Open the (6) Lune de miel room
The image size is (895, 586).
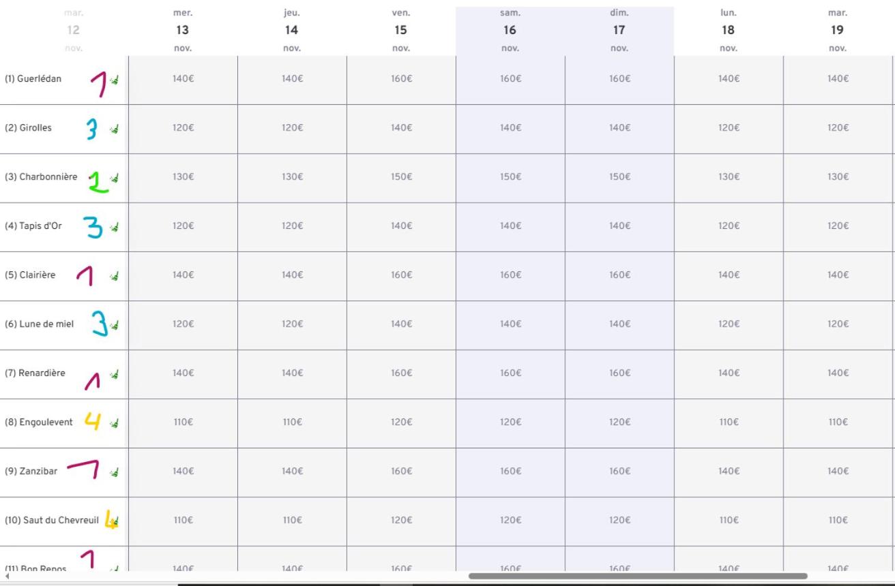click(40, 324)
